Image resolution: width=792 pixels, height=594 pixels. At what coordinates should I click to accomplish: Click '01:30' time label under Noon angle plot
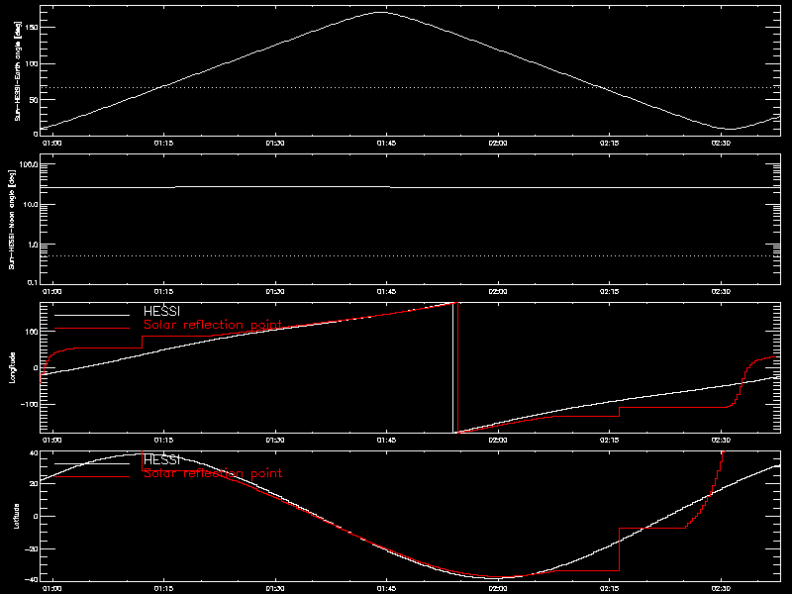tap(275, 292)
